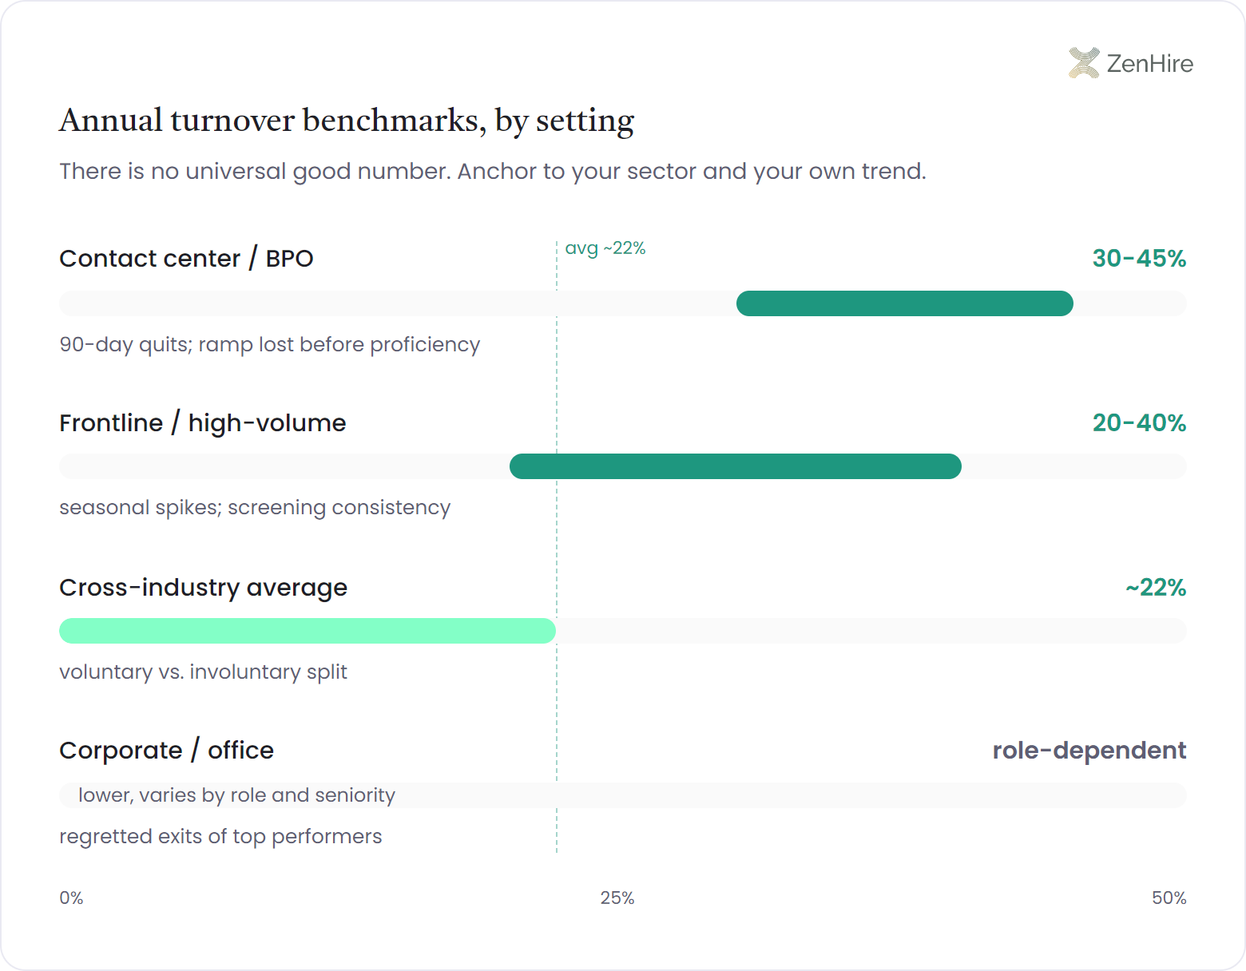The image size is (1246, 971).
Task: Click the ZenHire logo icon
Action: point(1084,63)
